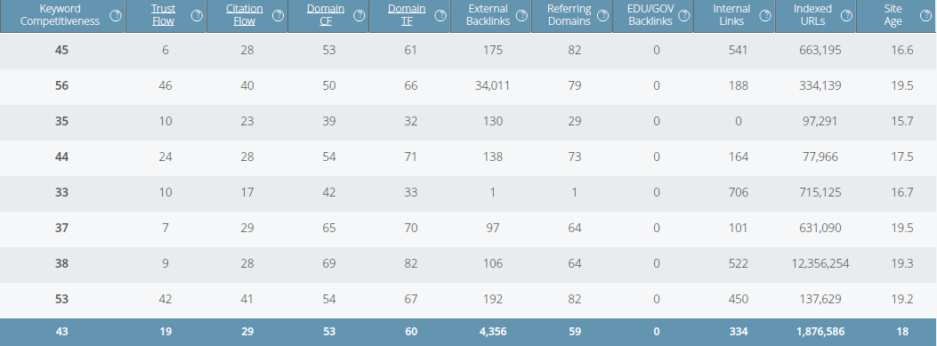Open help icon for Indexed URLs
Screen dimensions: 937x346
tap(846, 15)
